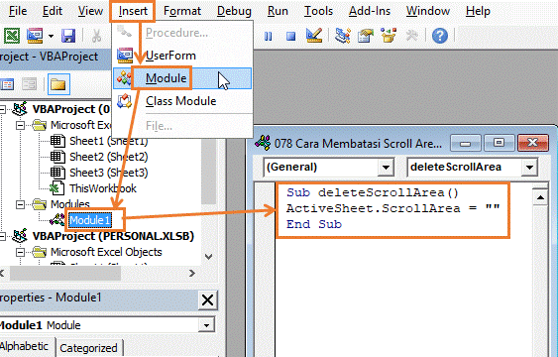Choose UserForm from Insert menu
The height and width of the screenshot is (357, 558).
[x=182, y=56]
